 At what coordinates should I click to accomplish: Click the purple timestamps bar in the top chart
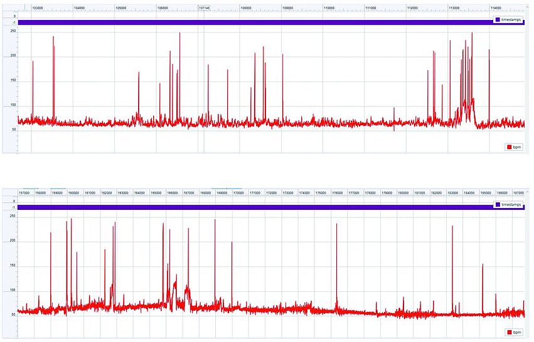coord(251,23)
